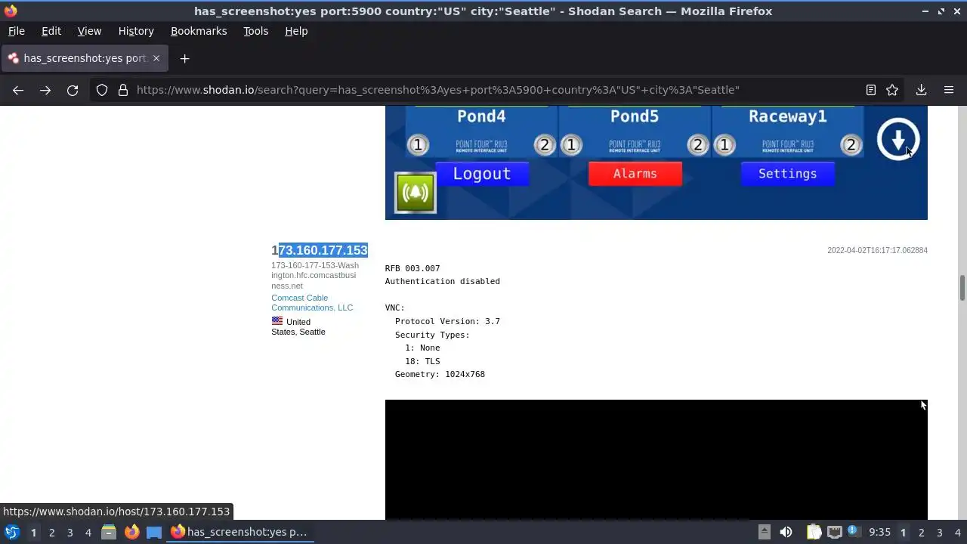This screenshot has width=967, height=544.
Task: Click the Raceway1 panel label
Action: tap(787, 116)
